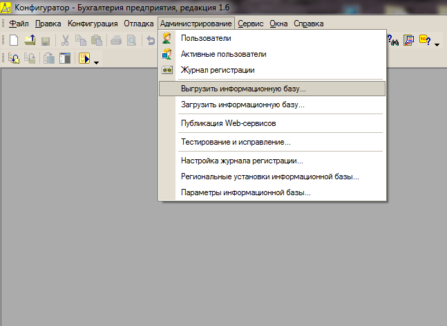
Task: Select Активные пользователи menu entry
Action: click(272, 54)
